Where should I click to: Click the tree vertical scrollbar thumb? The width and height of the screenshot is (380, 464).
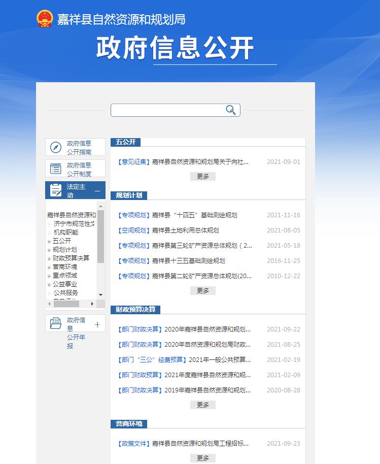[101, 237]
